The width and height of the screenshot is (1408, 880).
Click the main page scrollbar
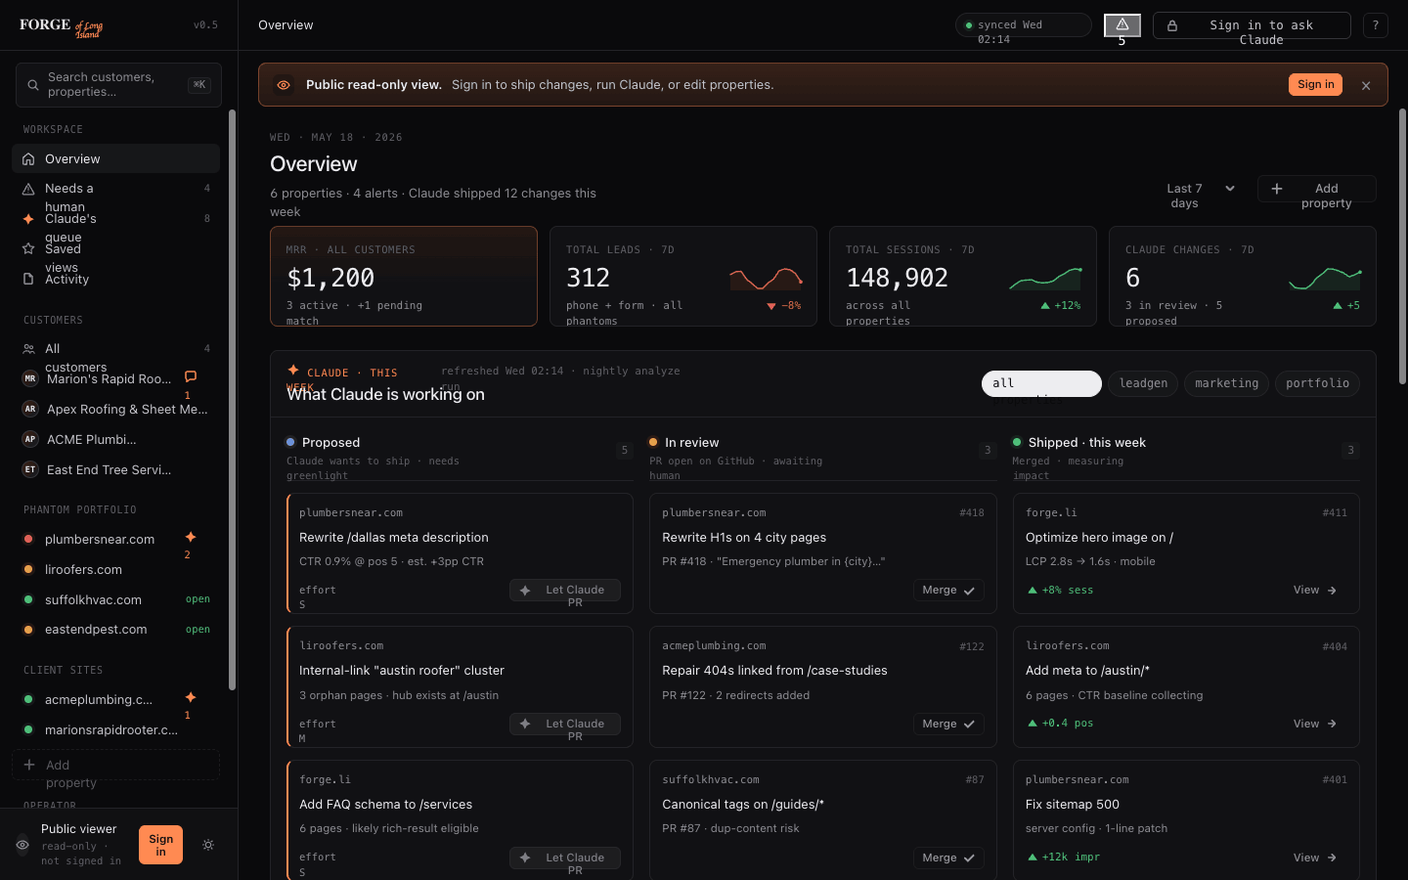[x=1402, y=246]
